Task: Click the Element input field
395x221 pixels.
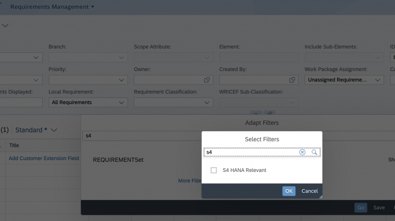Action: [x=259, y=58]
